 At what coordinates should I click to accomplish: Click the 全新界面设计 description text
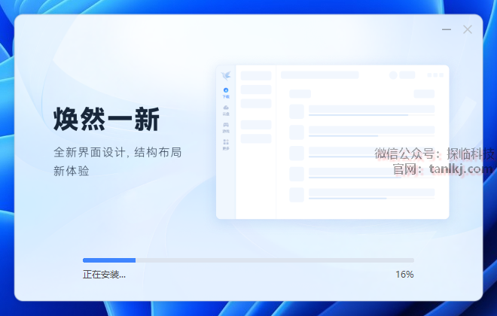(x=117, y=162)
